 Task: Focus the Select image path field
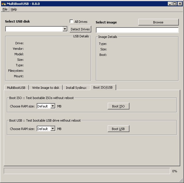[x=137, y=30]
